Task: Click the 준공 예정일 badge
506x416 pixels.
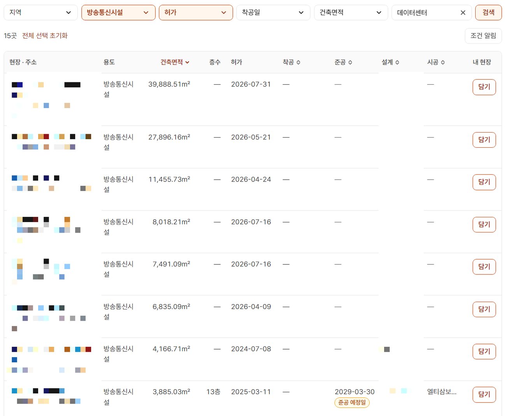Action: [x=352, y=402]
